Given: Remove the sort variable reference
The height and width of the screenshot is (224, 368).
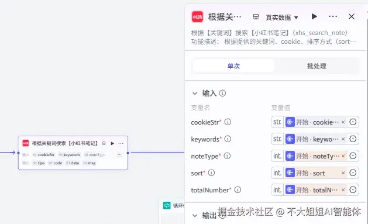Looking at the screenshot, I should (343, 173).
